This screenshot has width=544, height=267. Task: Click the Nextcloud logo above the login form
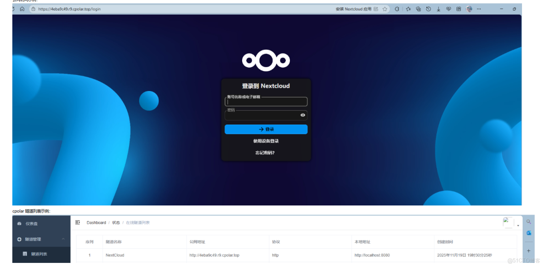[x=266, y=59]
